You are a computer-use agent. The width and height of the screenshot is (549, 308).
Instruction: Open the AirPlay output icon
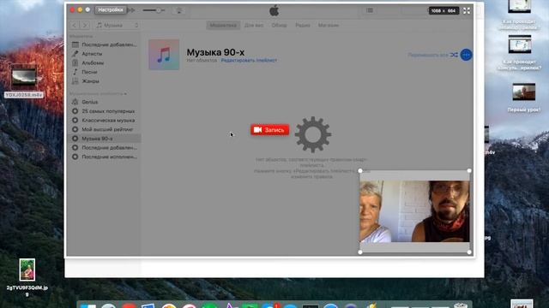click(x=179, y=10)
